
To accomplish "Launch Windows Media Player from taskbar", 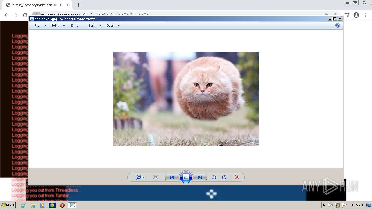I will coord(43,205).
